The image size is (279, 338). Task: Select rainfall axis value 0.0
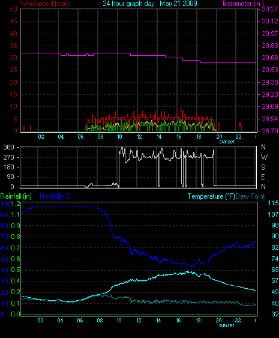(16, 314)
